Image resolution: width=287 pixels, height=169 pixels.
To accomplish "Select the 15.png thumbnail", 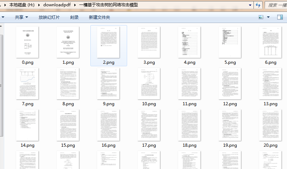I will click(68, 125).
